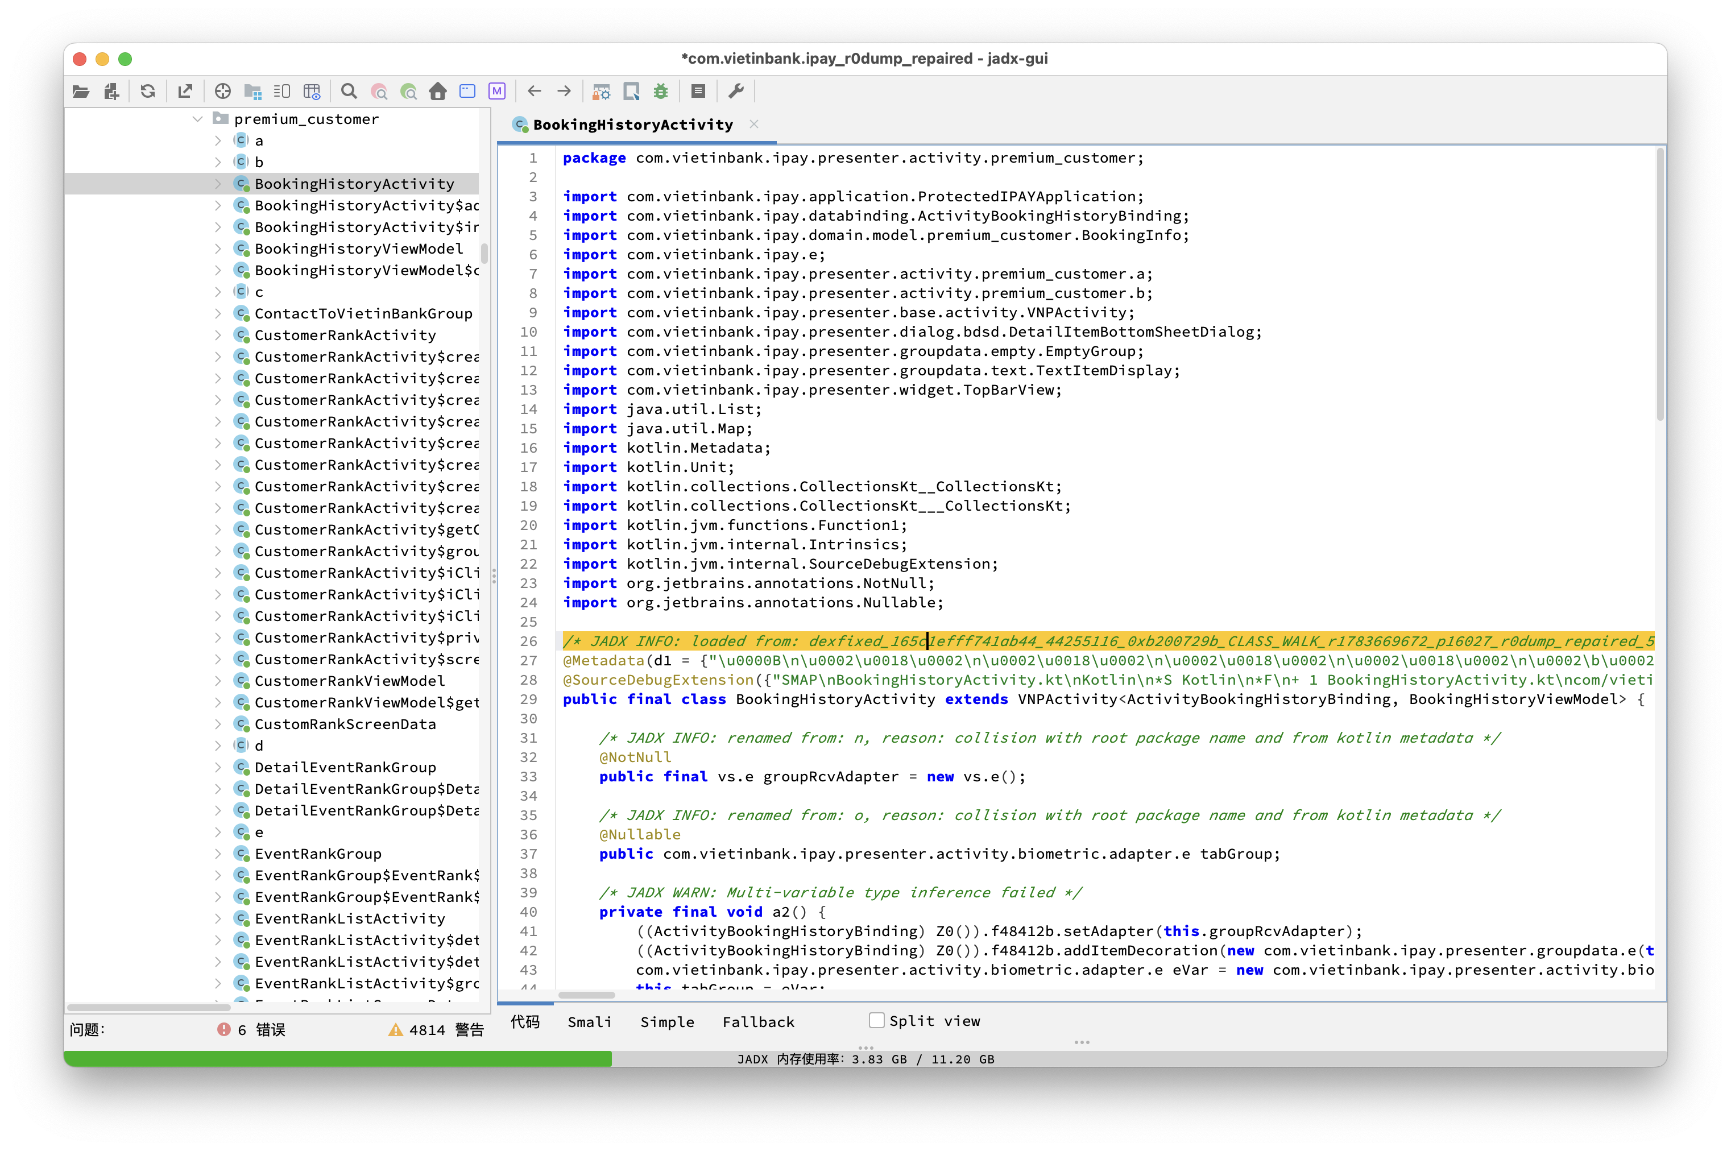Image resolution: width=1731 pixels, height=1151 pixels.
Task: Select the 代码 code view tab
Action: point(525,1022)
